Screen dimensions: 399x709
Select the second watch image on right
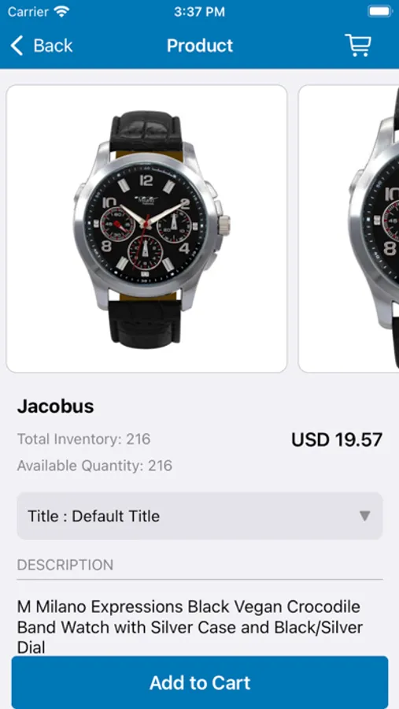(349, 228)
